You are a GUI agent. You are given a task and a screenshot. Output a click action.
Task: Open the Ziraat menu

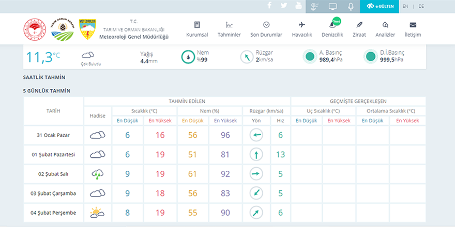(x=359, y=29)
